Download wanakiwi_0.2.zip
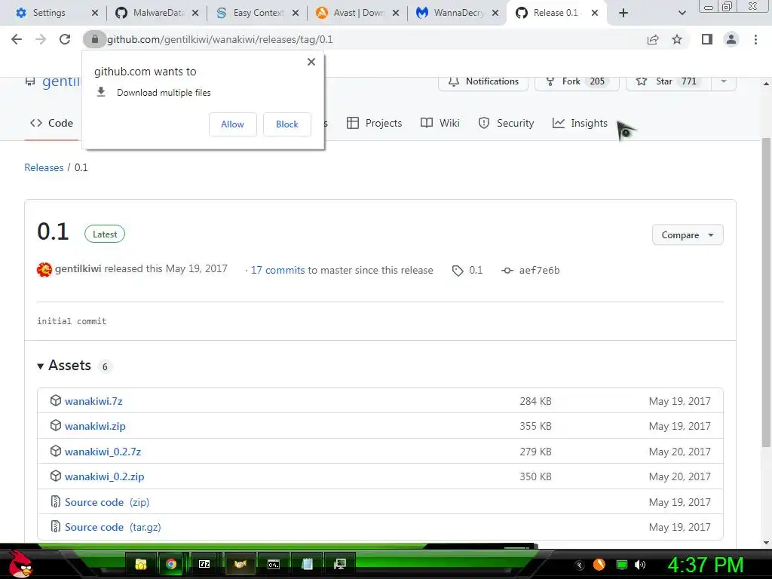Image resolution: width=772 pixels, height=579 pixels. coord(104,476)
